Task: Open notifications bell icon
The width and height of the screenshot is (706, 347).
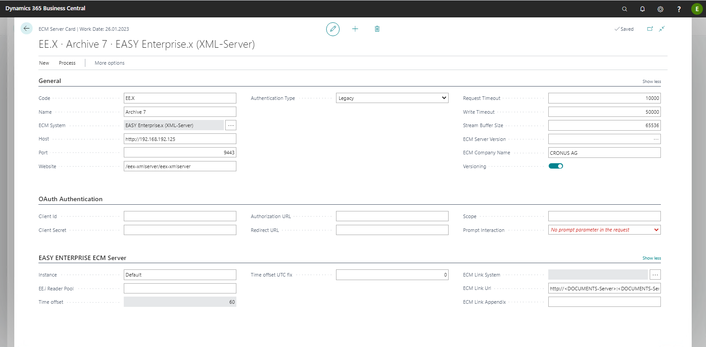Action: [642, 9]
